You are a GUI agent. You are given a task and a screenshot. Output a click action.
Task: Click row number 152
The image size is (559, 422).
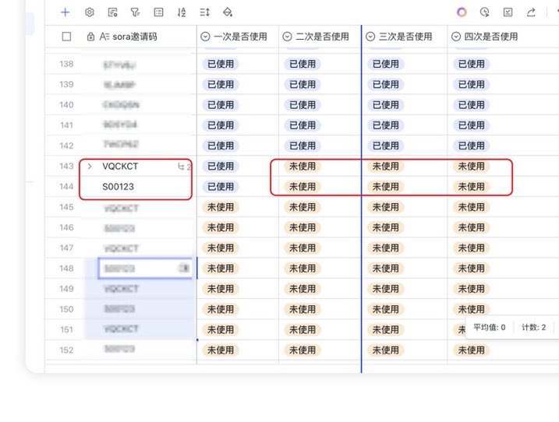(x=66, y=350)
